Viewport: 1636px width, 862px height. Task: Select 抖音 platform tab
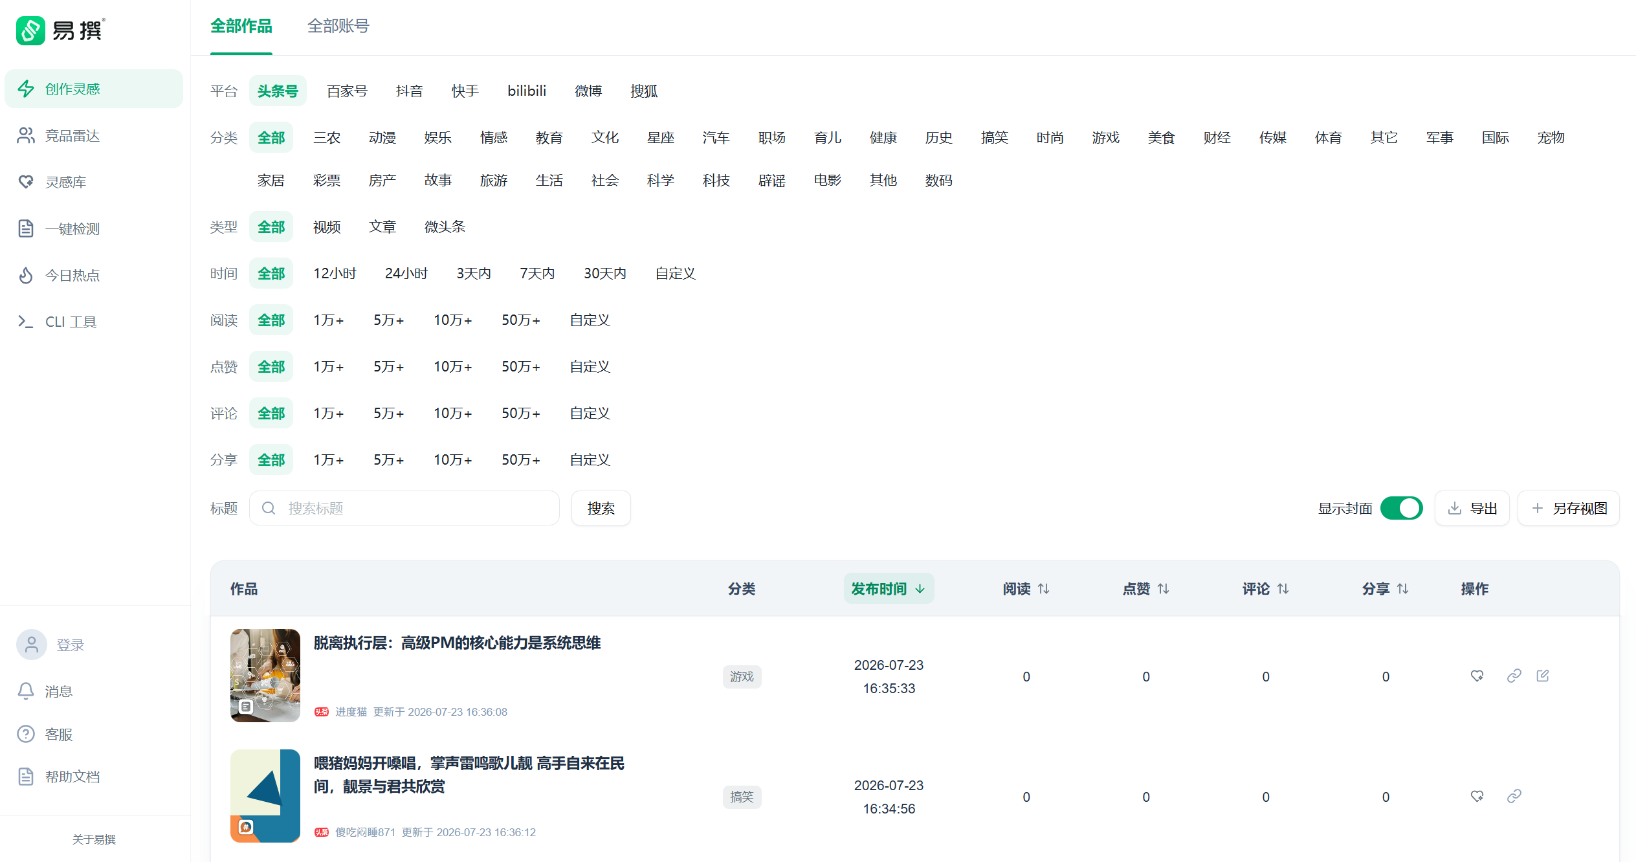click(409, 91)
